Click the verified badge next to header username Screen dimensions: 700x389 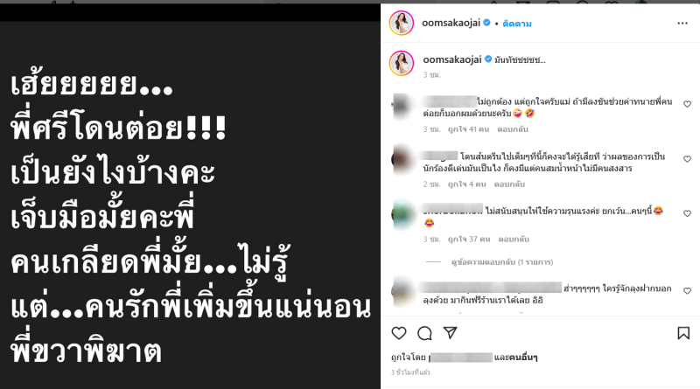pos(486,23)
